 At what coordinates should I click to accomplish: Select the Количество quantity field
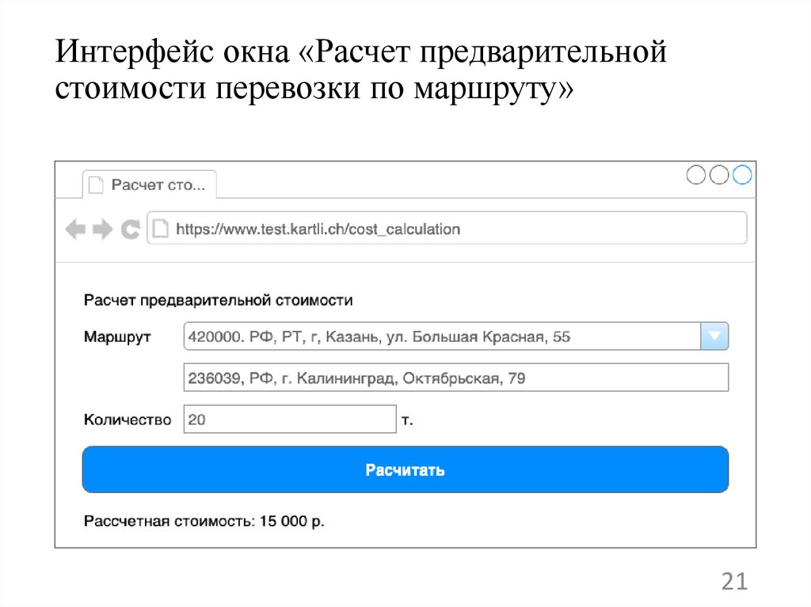point(289,419)
